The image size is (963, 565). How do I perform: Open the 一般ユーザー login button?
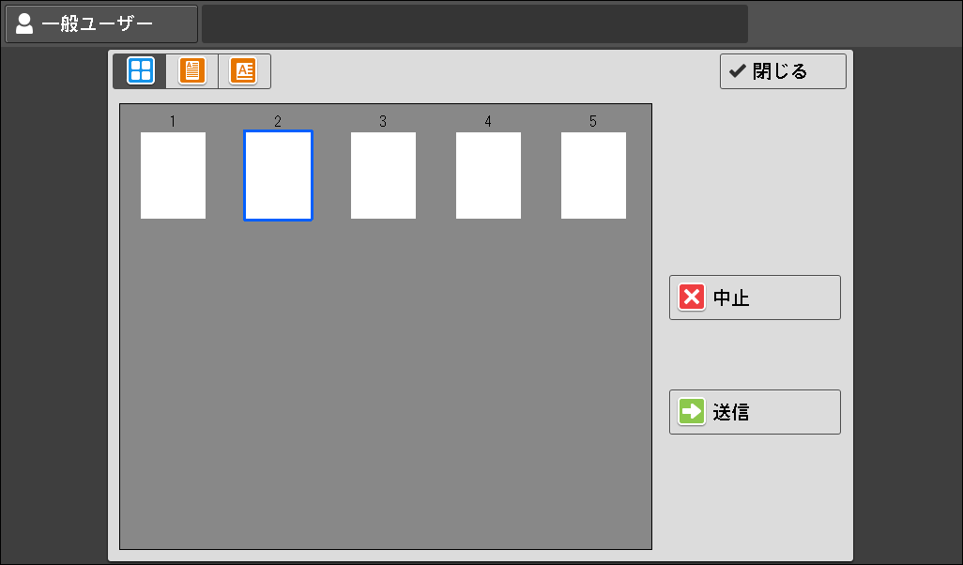[x=101, y=23]
